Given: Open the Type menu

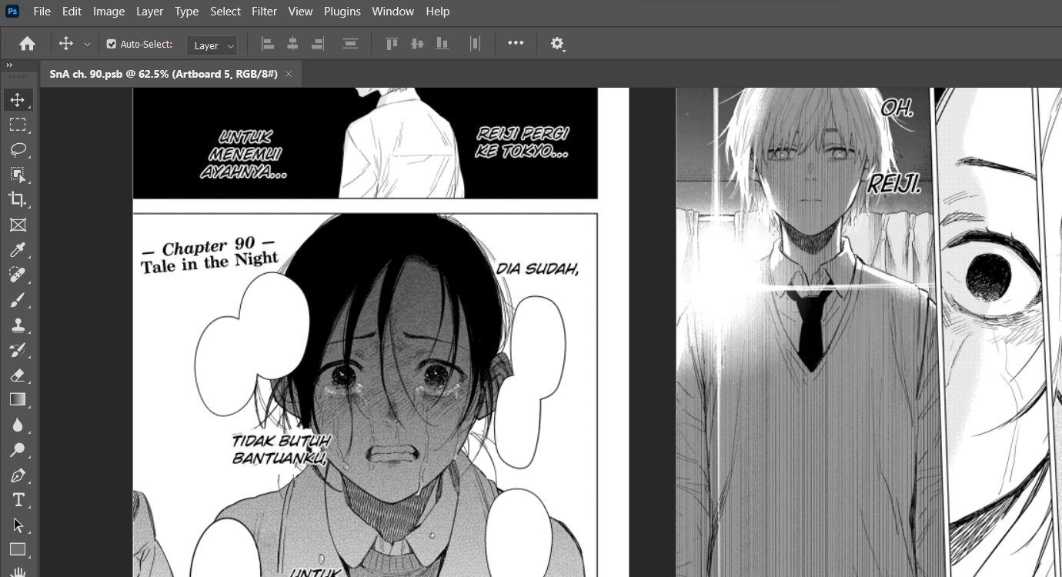Looking at the screenshot, I should [x=186, y=12].
